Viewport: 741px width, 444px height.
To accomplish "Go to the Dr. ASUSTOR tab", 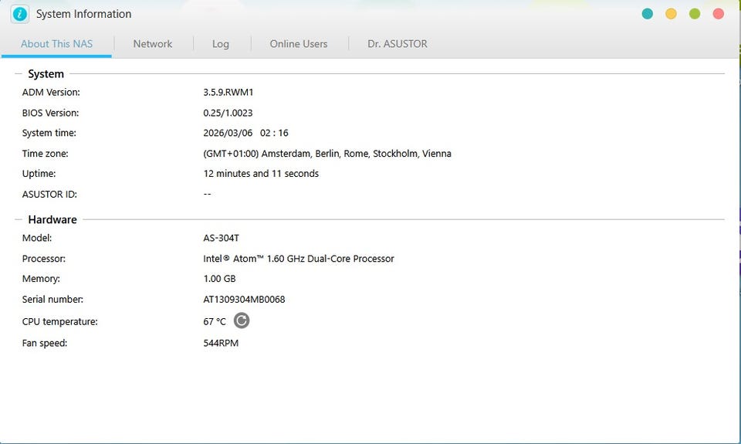I will (398, 44).
